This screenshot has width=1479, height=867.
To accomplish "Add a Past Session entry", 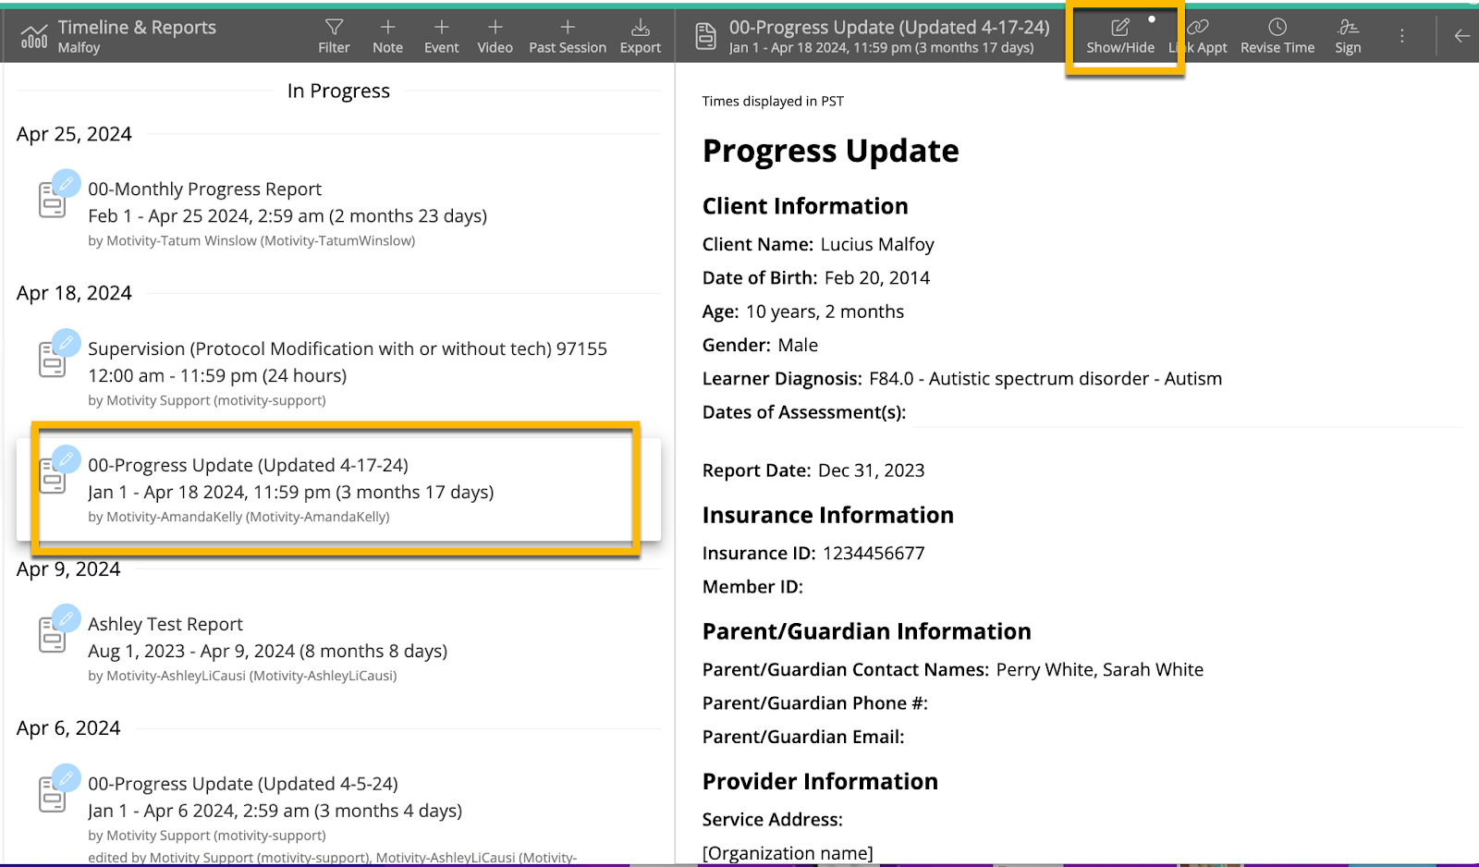I will click(x=567, y=35).
